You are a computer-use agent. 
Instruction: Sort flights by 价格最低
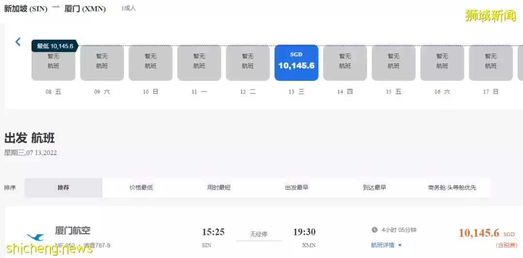click(x=141, y=188)
